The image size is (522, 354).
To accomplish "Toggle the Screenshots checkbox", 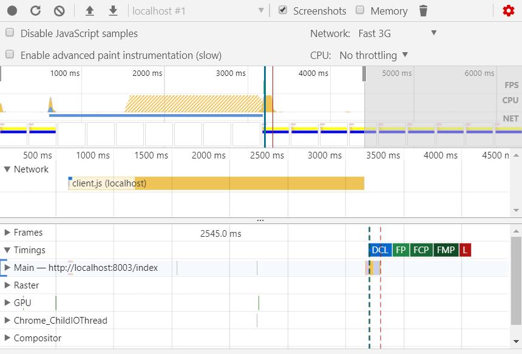I will coord(283,10).
